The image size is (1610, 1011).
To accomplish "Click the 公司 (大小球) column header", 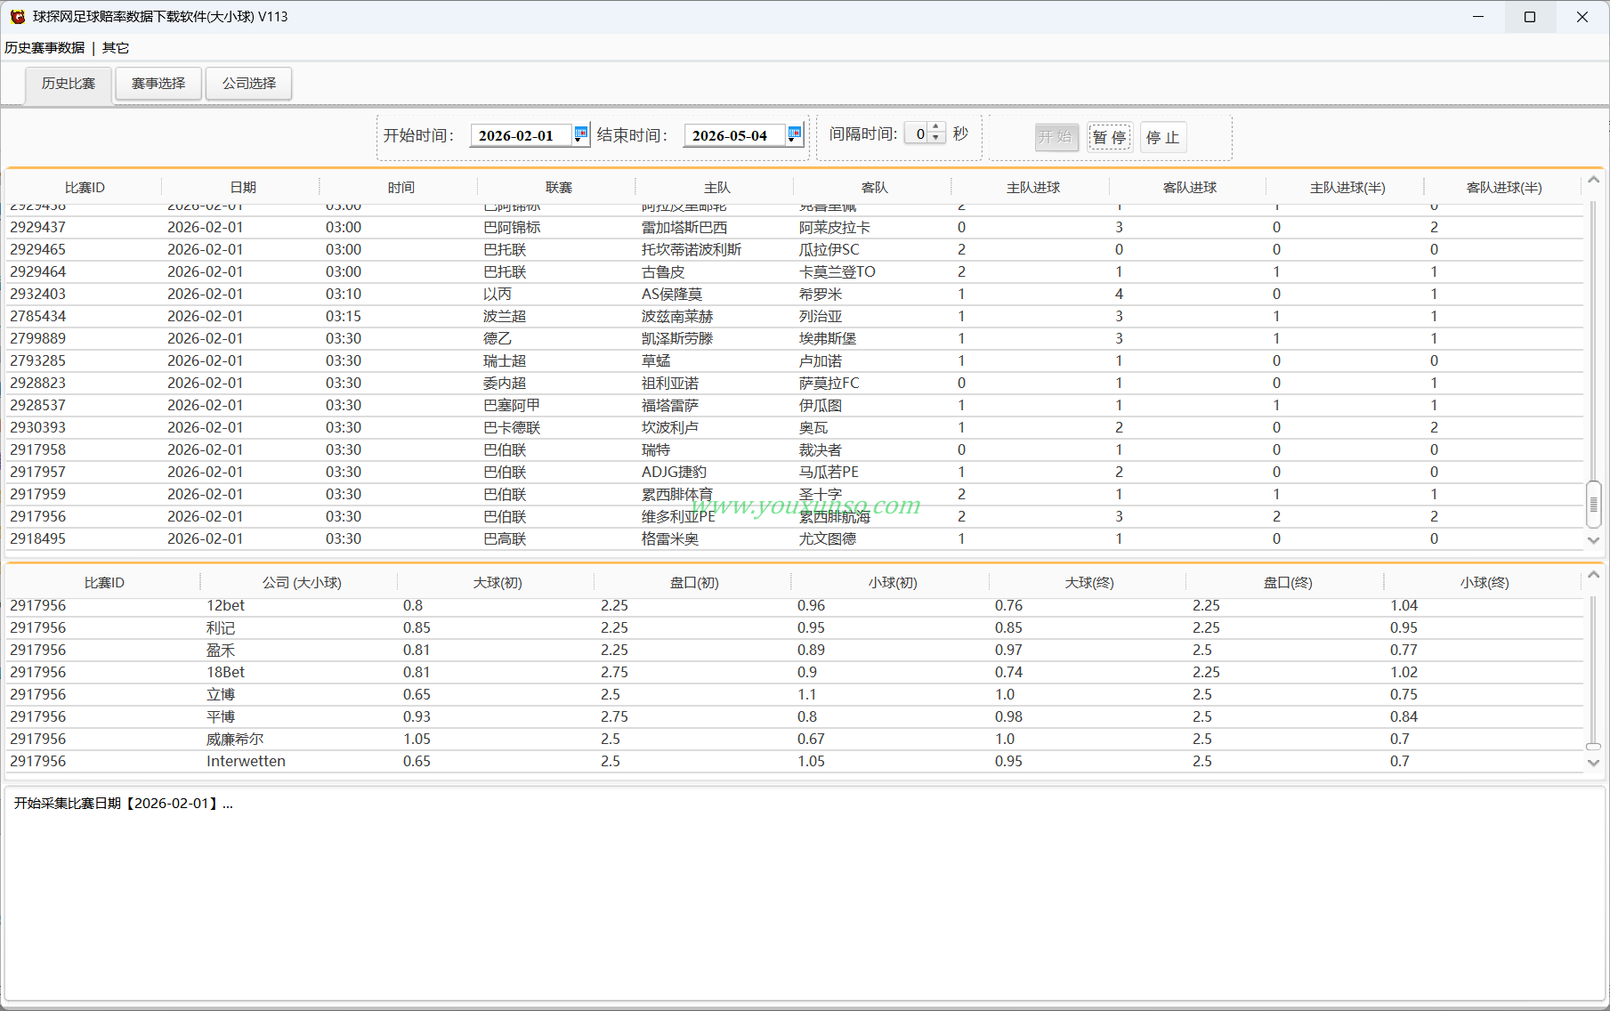I will [301, 583].
